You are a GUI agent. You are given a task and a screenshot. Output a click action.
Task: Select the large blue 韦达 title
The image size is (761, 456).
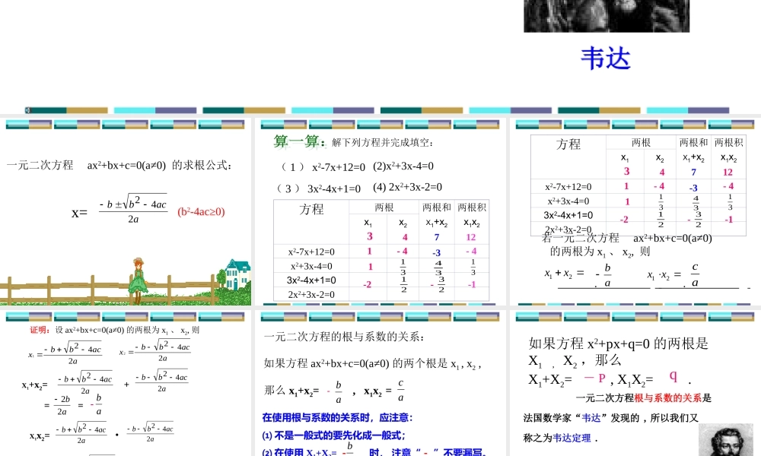pyautogui.click(x=606, y=59)
